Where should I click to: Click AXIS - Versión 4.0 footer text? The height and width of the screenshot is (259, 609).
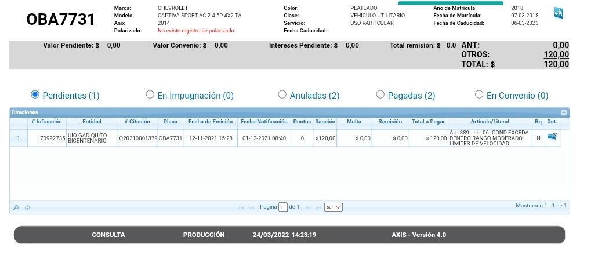click(419, 235)
